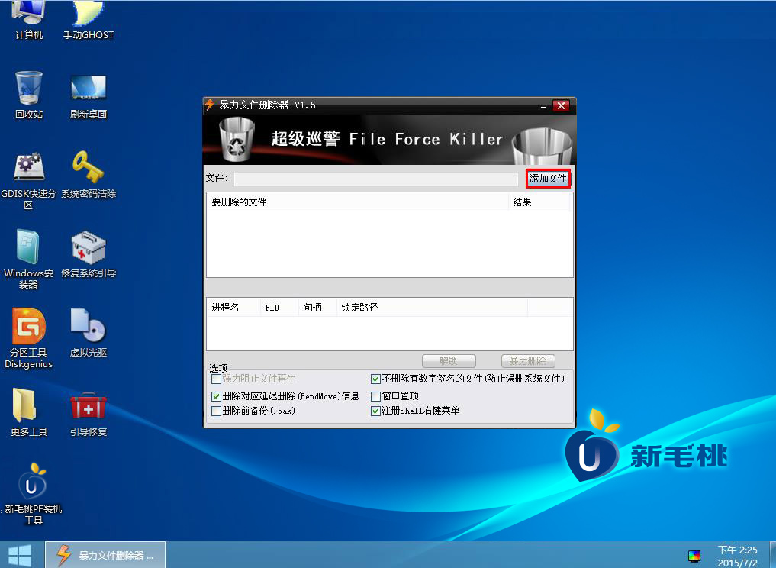
Task: Select the 虚拟光驱 disc icon
Action: [x=88, y=333]
